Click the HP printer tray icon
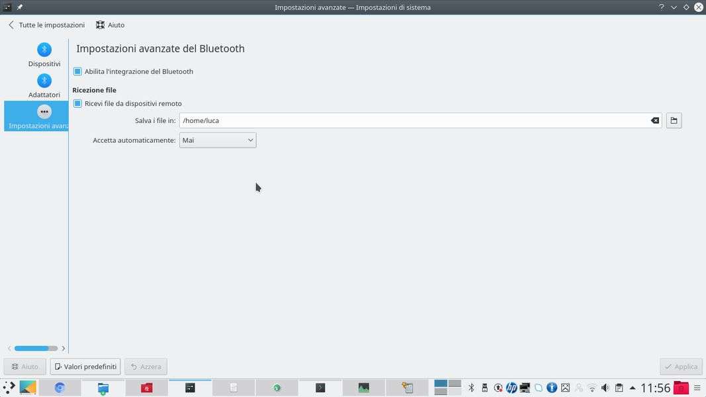The height and width of the screenshot is (397, 706). click(x=511, y=388)
